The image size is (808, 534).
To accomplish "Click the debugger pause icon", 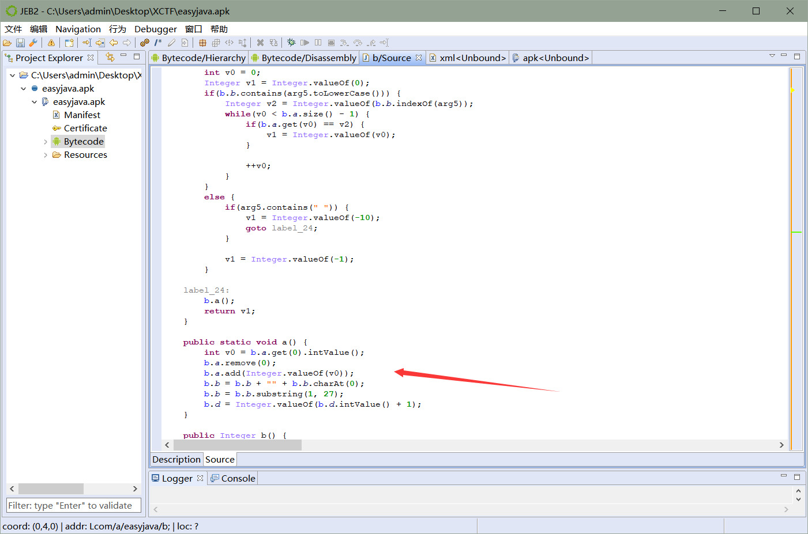I will tap(318, 43).
